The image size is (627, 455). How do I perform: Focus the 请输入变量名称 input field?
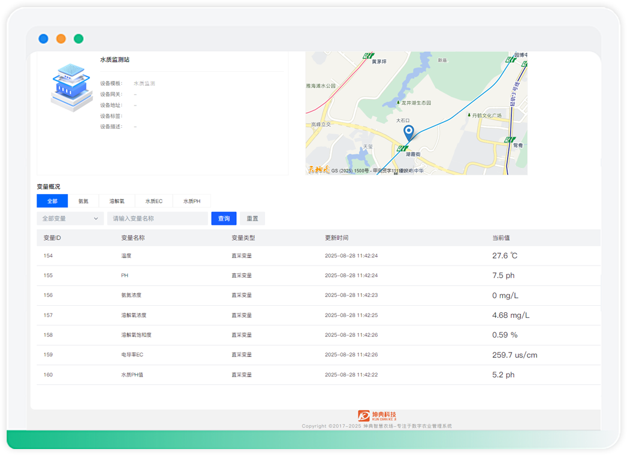pos(157,219)
